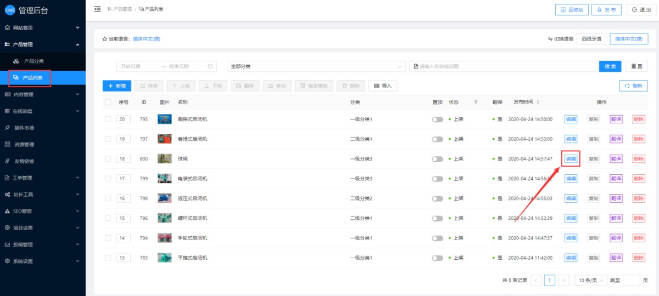The image size is (659, 296).
Task: Open SEO管理 sidebar menu
Action: click(42, 211)
